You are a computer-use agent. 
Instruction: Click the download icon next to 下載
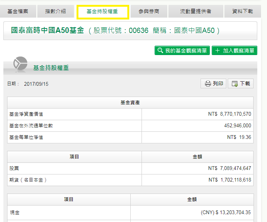coord(235,84)
